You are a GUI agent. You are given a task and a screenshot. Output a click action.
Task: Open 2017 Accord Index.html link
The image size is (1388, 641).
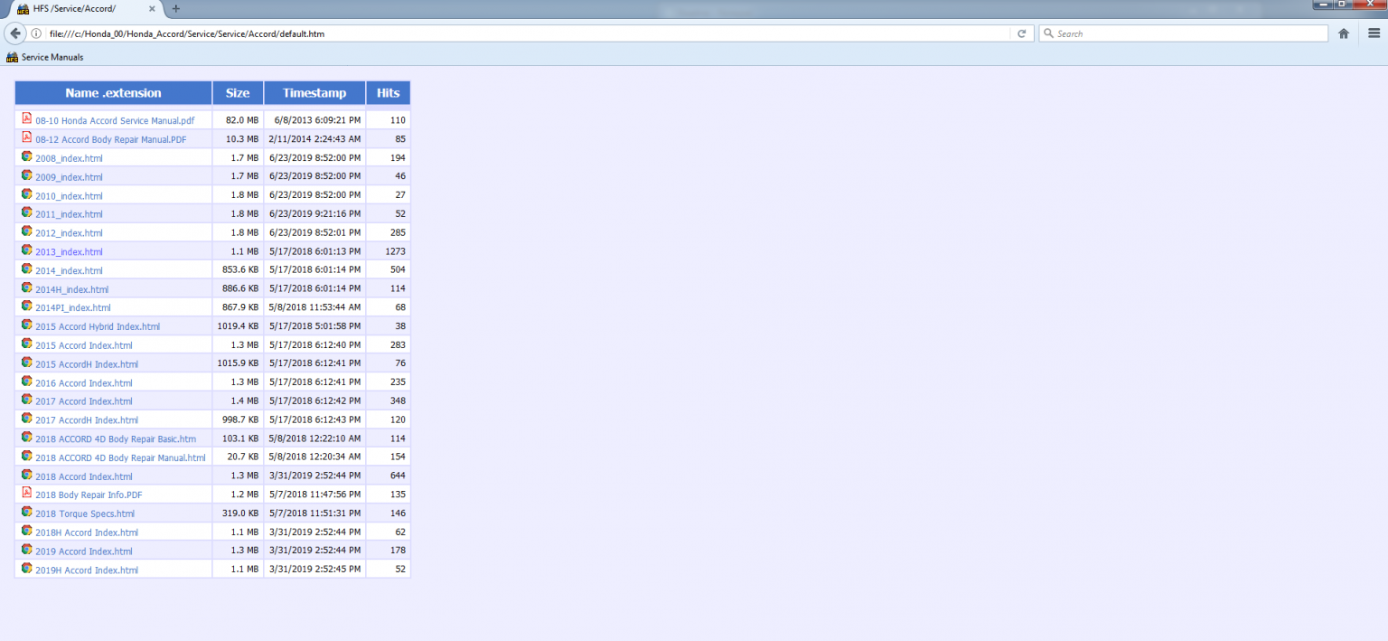point(83,401)
